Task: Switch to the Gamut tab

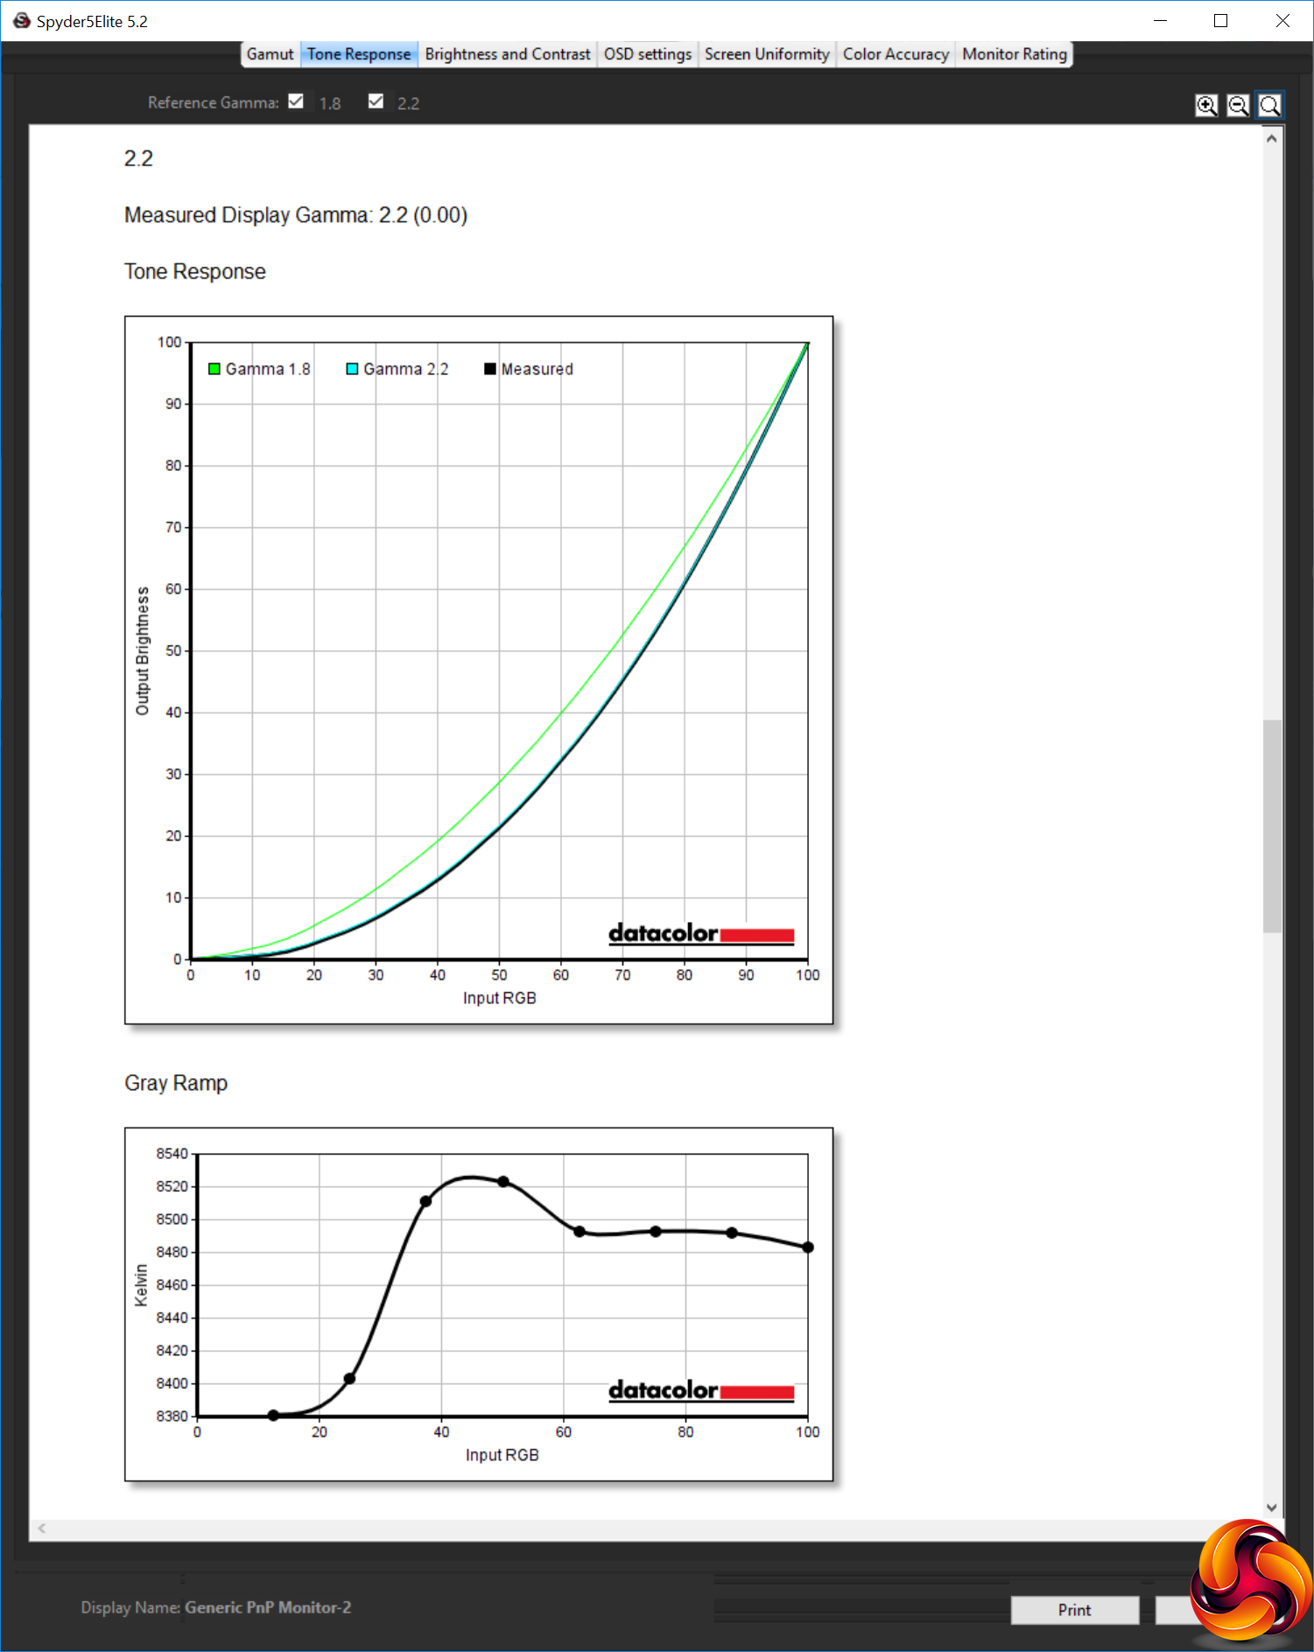Action: click(x=270, y=54)
